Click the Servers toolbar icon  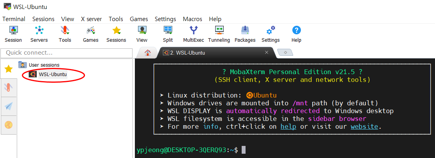pyautogui.click(x=39, y=34)
